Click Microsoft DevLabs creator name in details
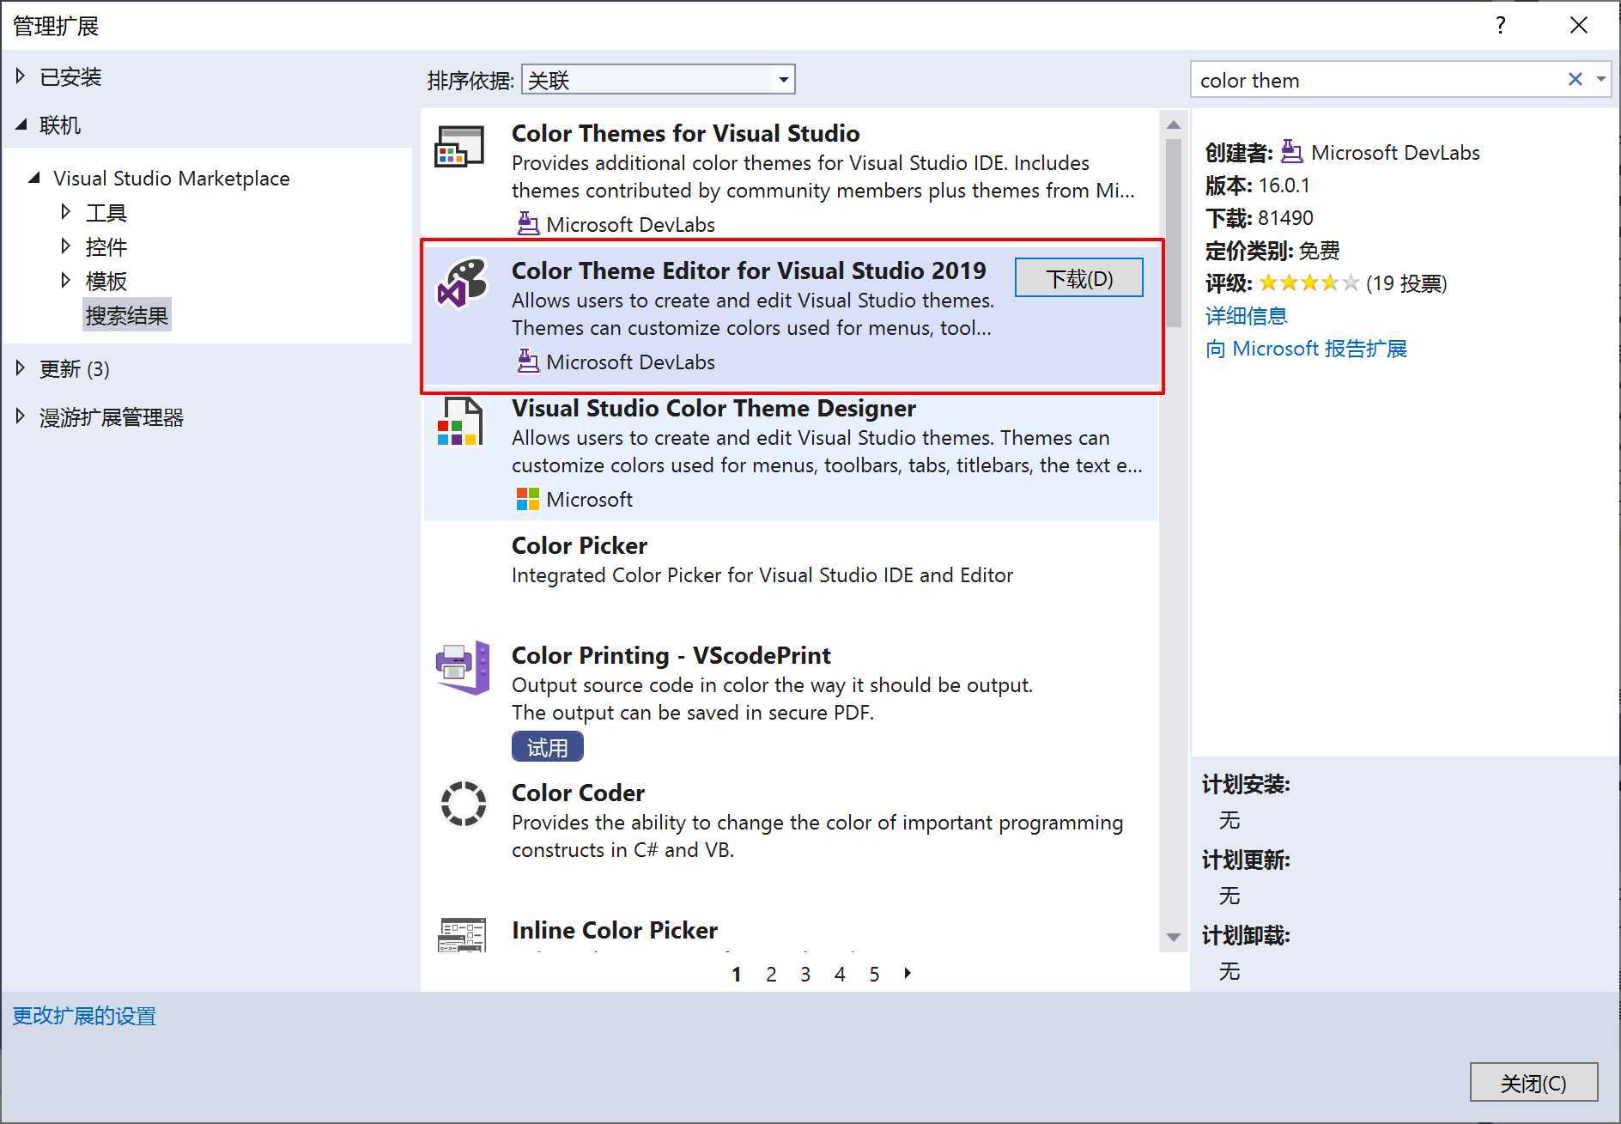 tap(1395, 153)
